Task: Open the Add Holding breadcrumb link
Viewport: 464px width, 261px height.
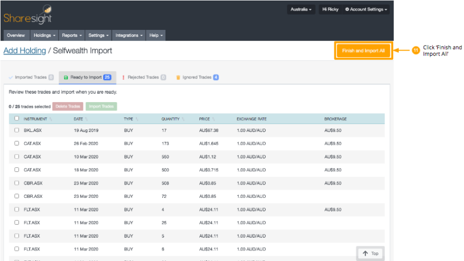Action: coord(25,51)
